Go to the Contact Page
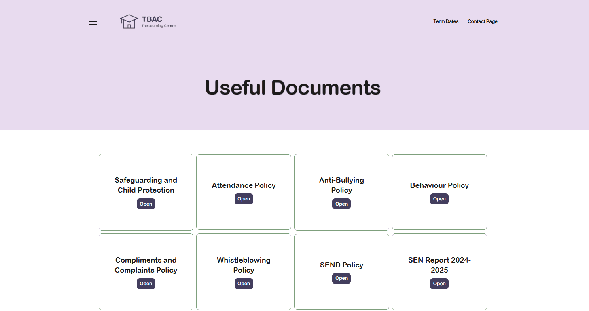The height and width of the screenshot is (311, 589). 482,21
